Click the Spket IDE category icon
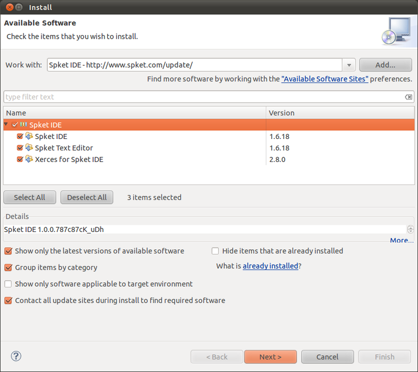418x372 pixels. click(24, 124)
